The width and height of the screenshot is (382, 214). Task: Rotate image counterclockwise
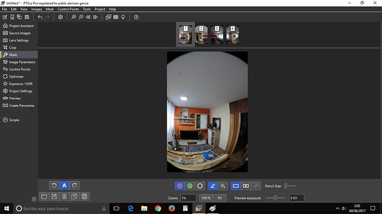tap(54, 185)
